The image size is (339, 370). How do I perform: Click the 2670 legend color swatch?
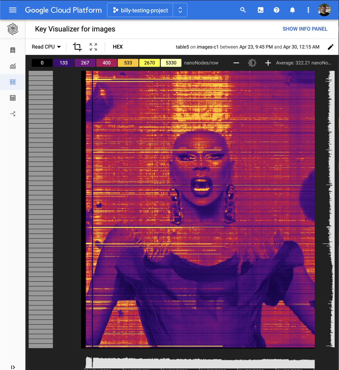click(150, 63)
